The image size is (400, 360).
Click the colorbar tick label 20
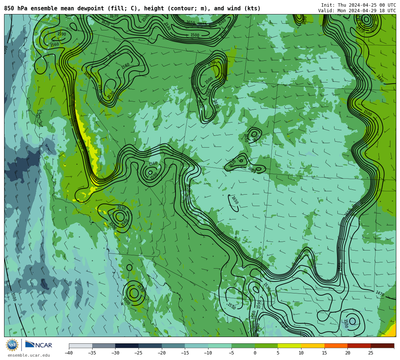click(348, 353)
